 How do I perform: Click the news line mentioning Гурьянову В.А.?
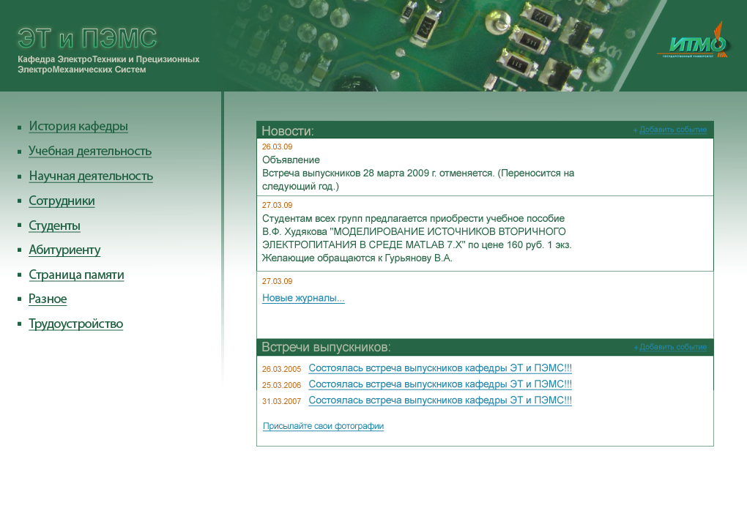357,258
